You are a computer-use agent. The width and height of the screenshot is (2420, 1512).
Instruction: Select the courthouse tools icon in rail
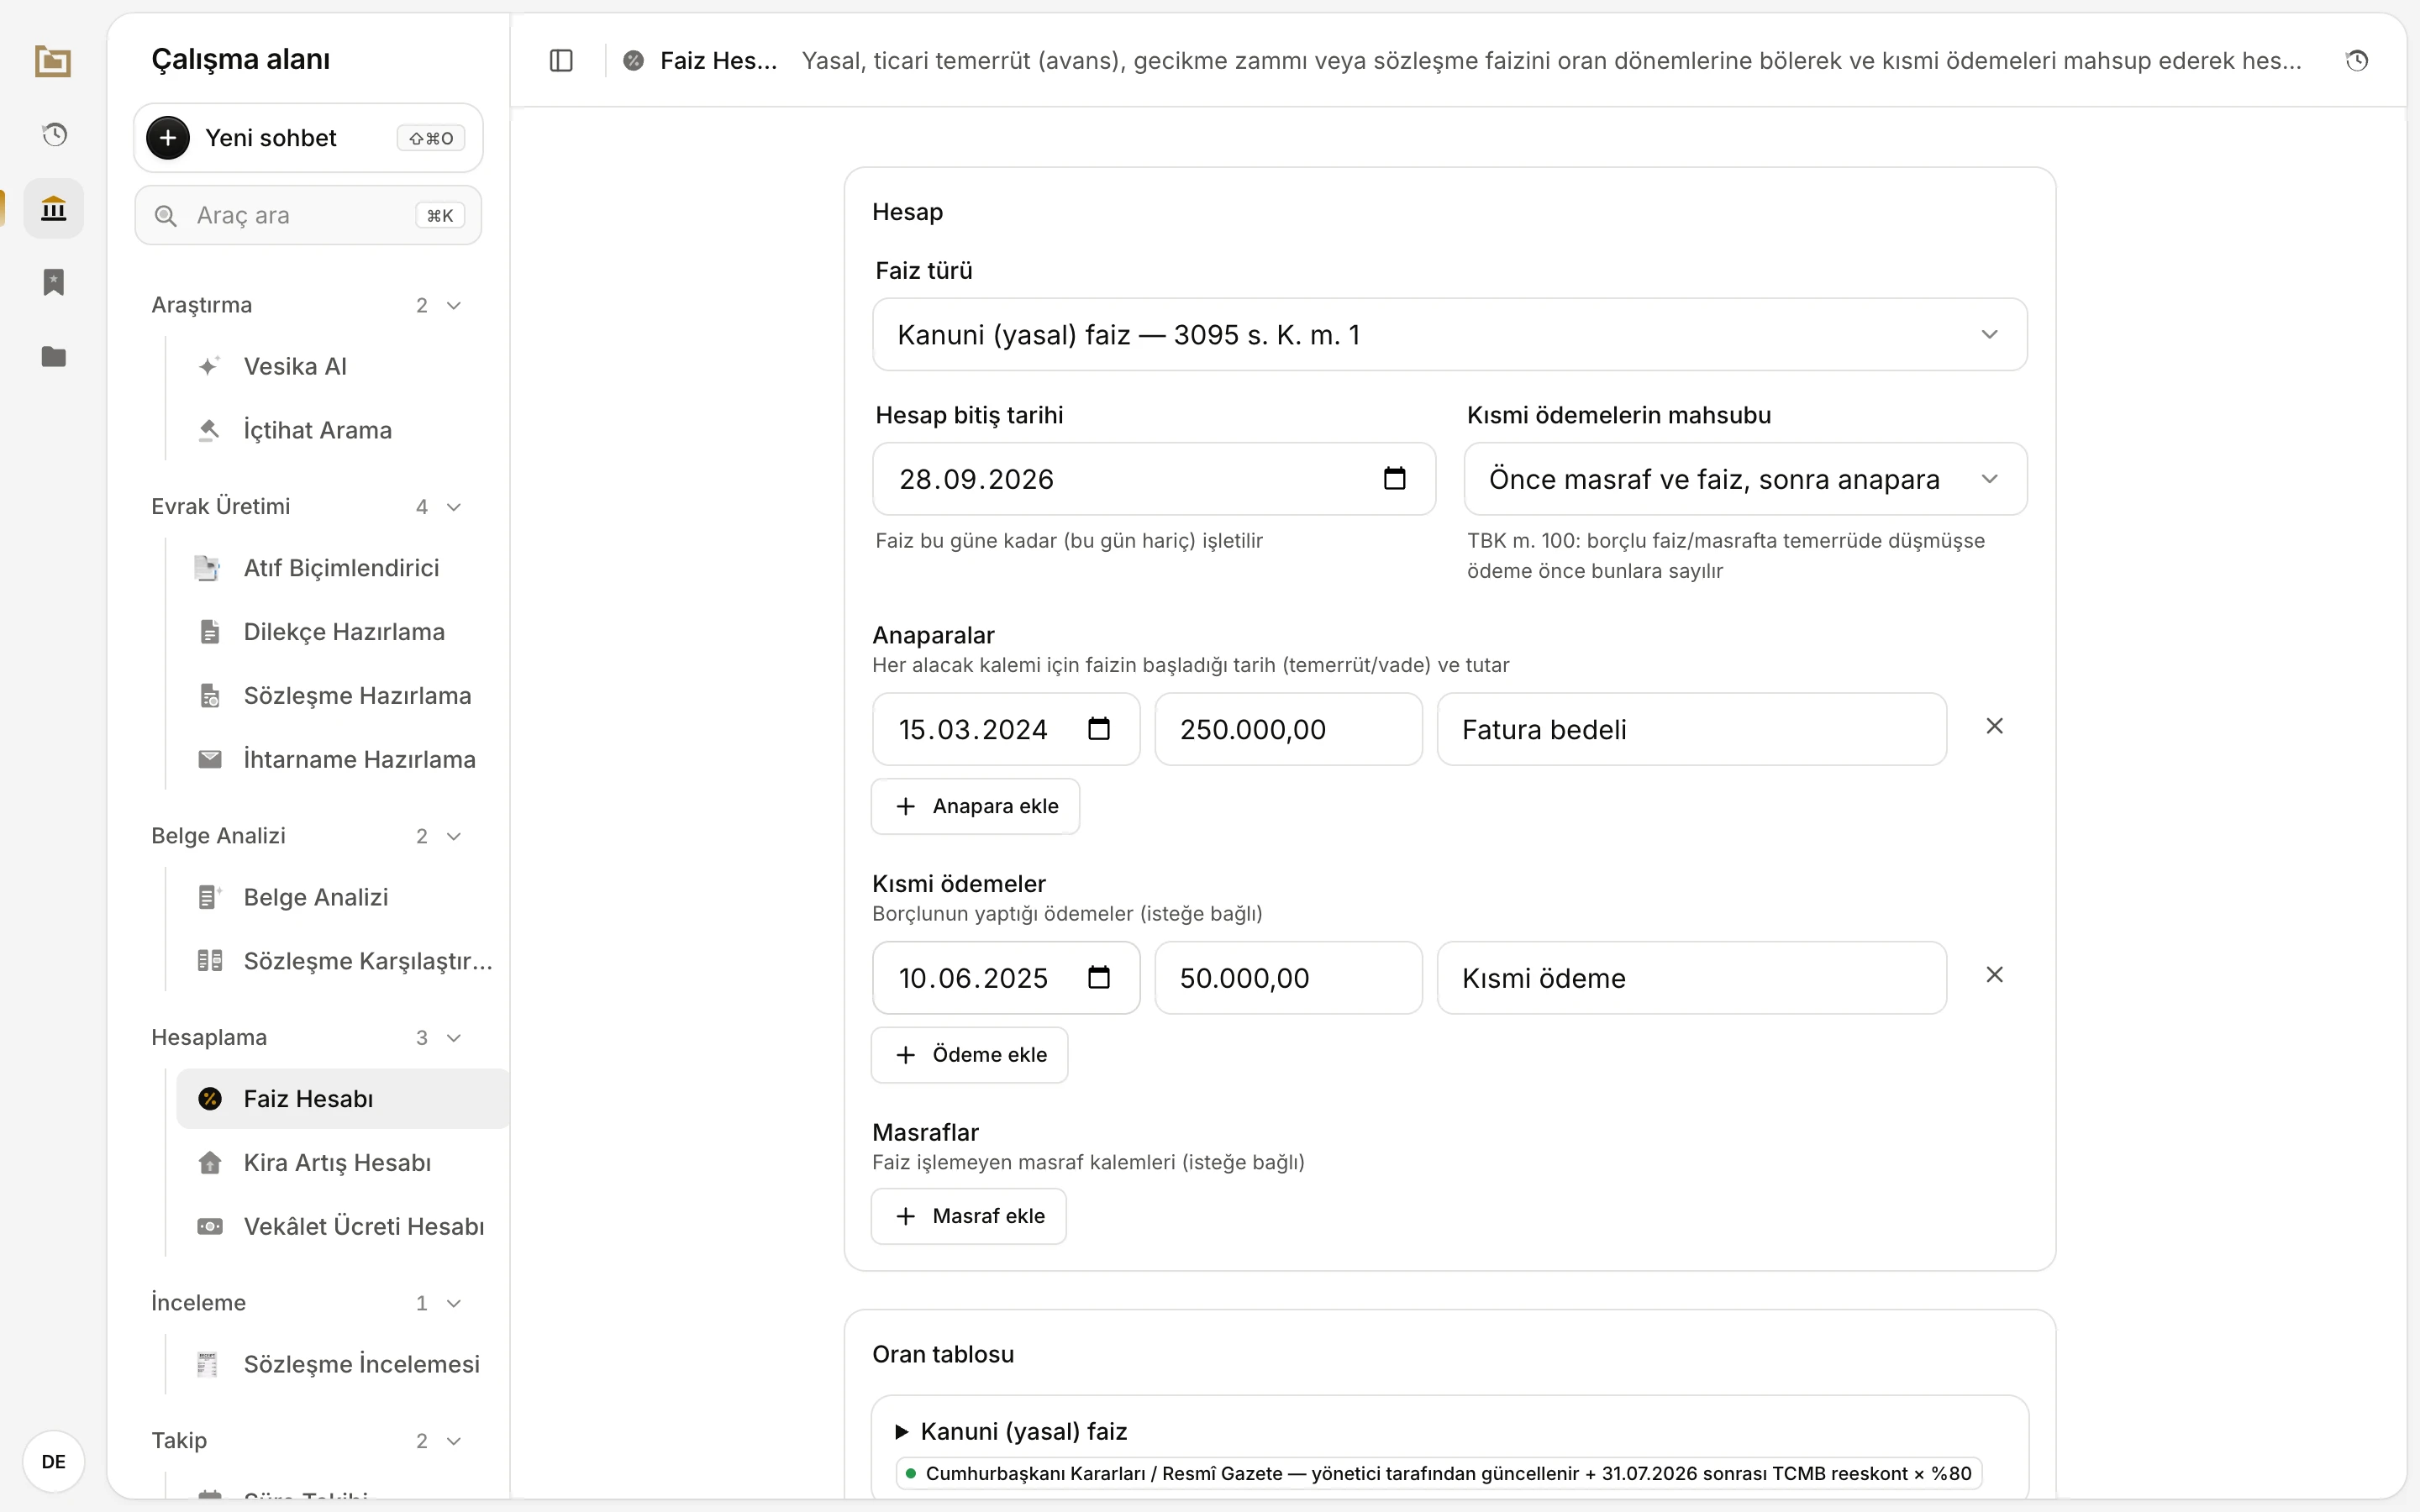click(54, 208)
